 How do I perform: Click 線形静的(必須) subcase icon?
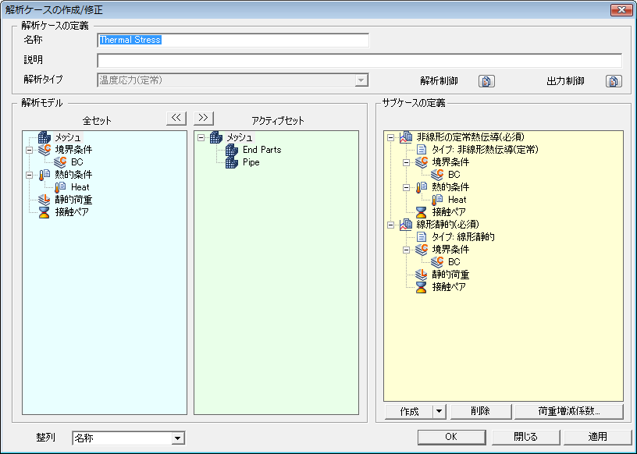(406, 224)
